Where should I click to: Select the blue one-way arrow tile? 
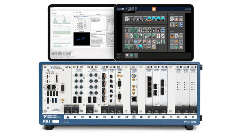click(136, 42)
